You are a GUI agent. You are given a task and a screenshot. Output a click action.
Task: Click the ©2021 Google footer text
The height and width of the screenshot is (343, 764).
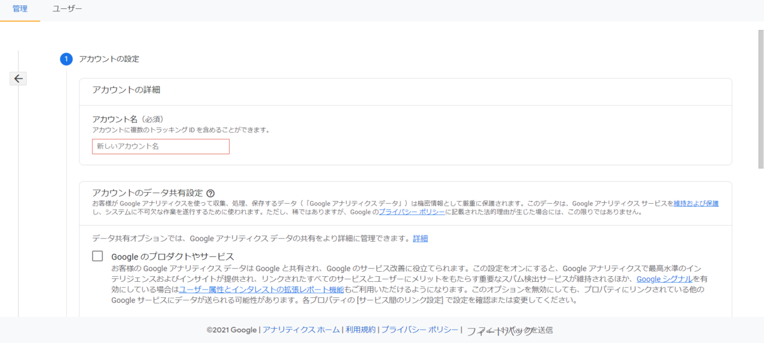tap(232, 330)
